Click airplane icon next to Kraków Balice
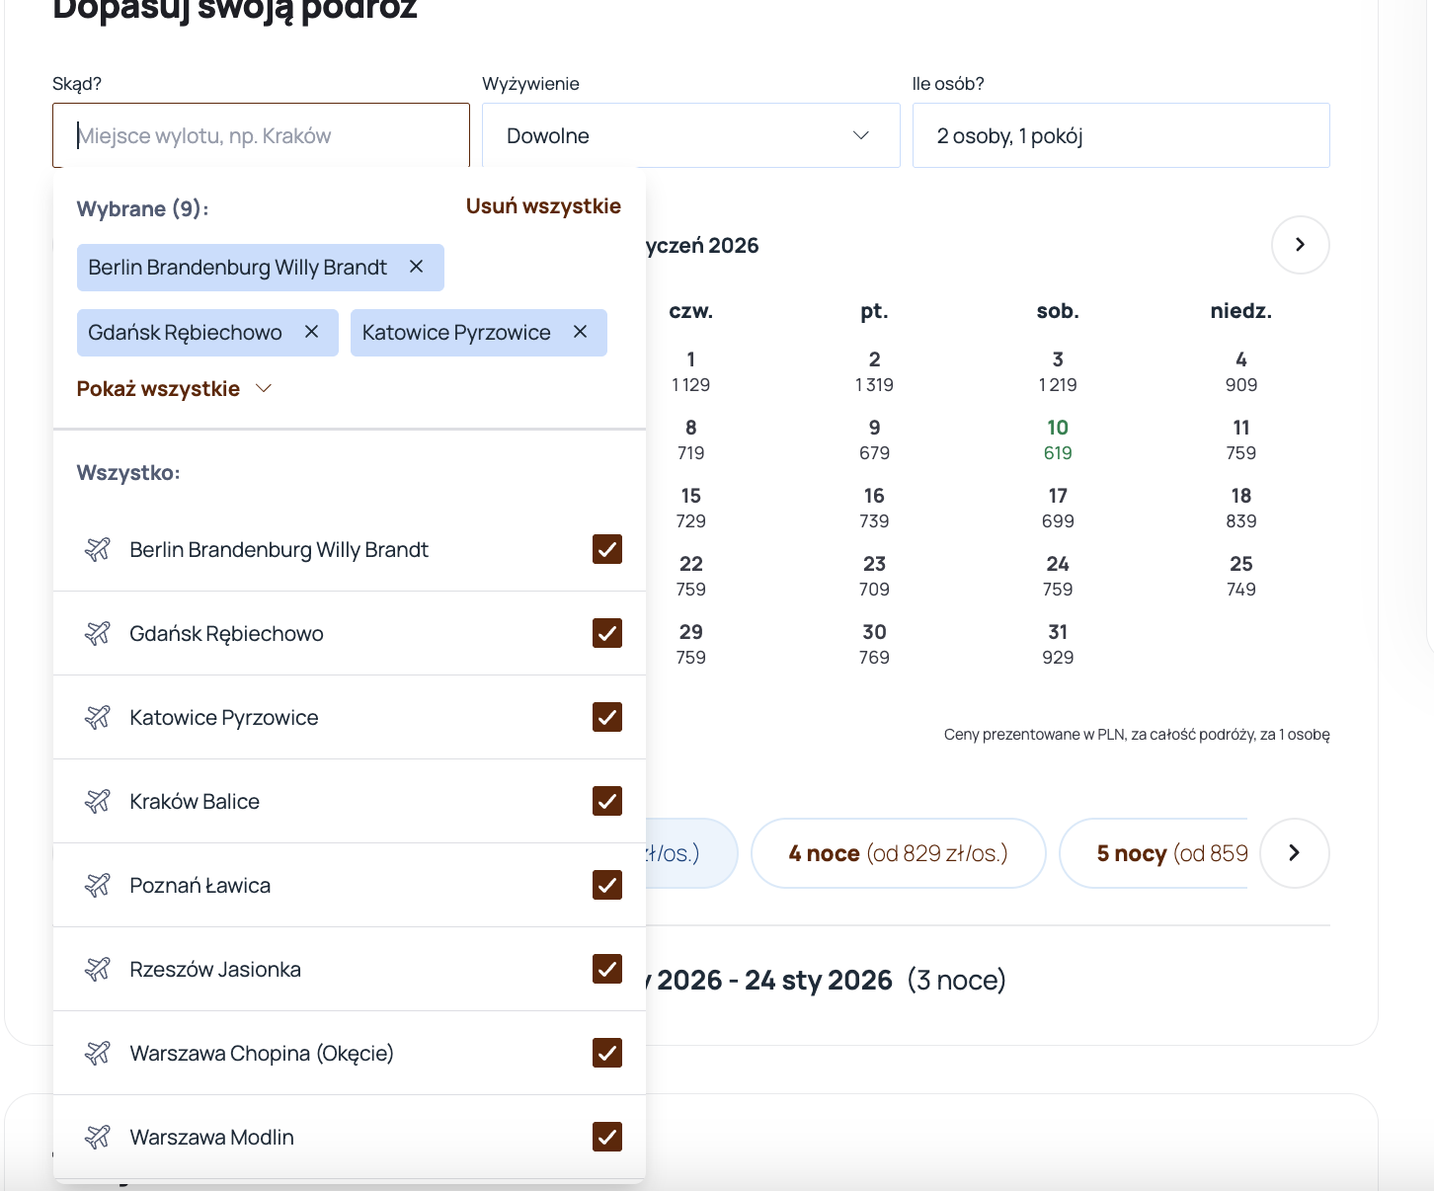This screenshot has height=1191, width=1434. pos(97,801)
